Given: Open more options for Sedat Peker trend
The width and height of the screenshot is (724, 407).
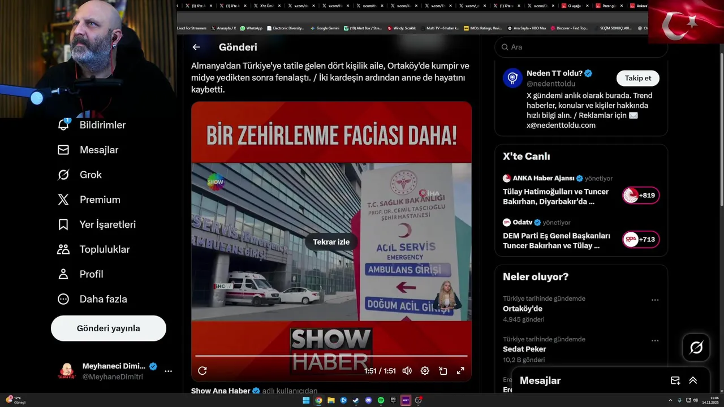Looking at the screenshot, I should [x=655, y=341].
